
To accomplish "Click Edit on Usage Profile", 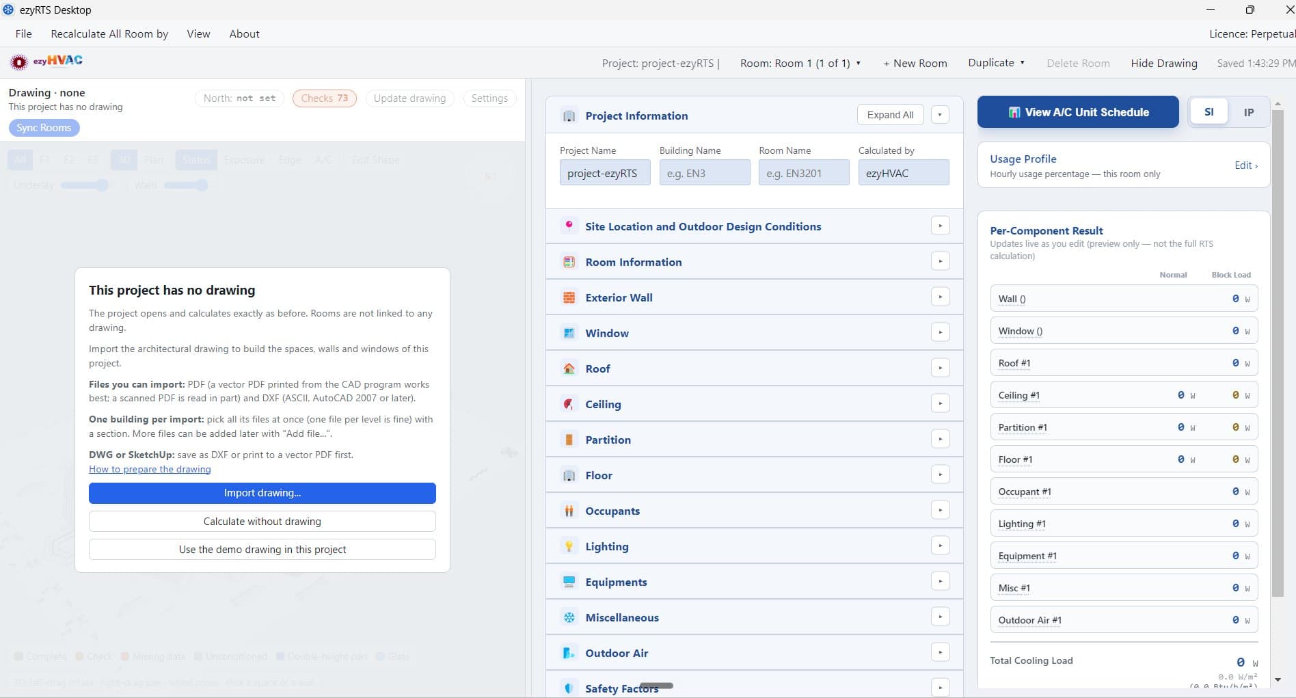I will pos(1245,165).
